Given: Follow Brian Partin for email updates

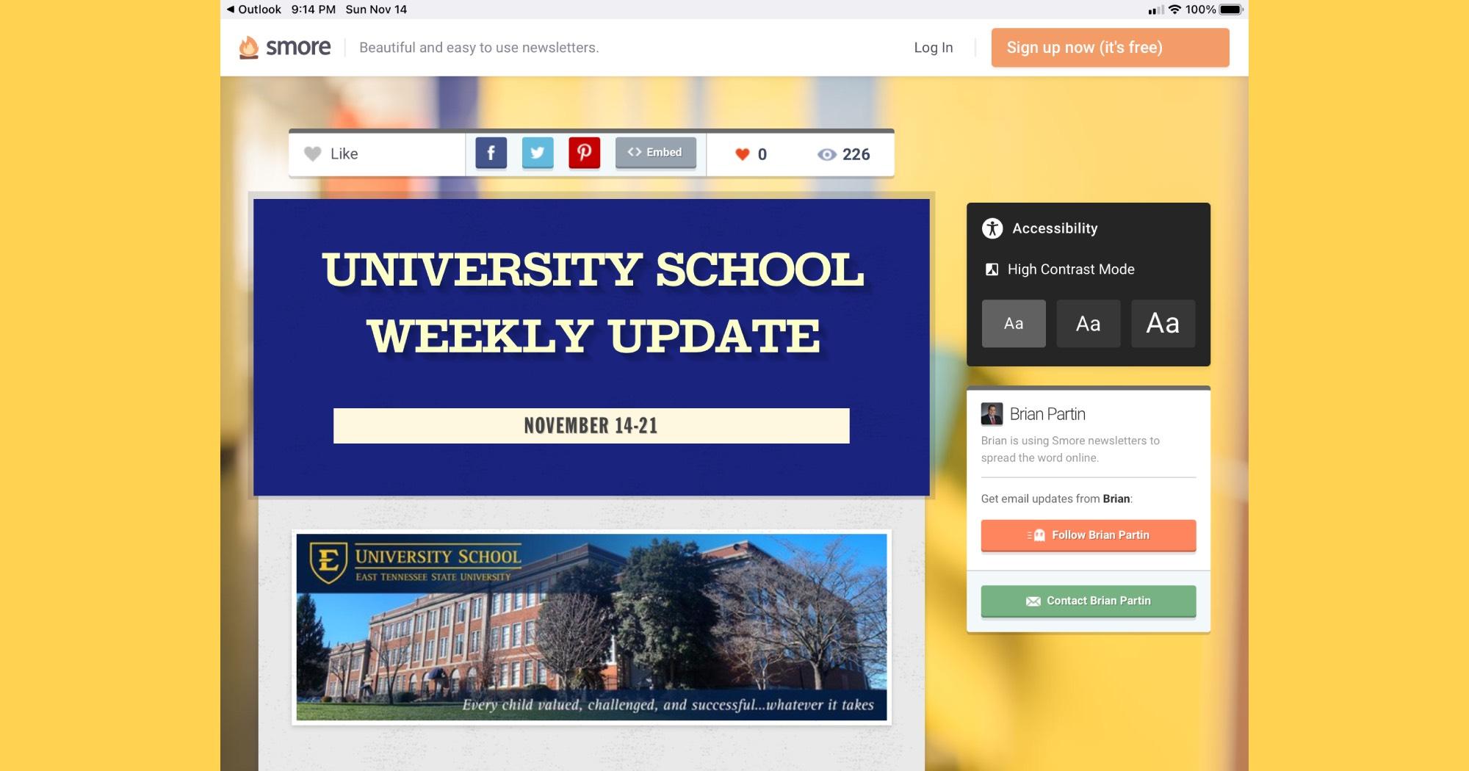Looking at the screenshot, I should tap(1088, 535).
